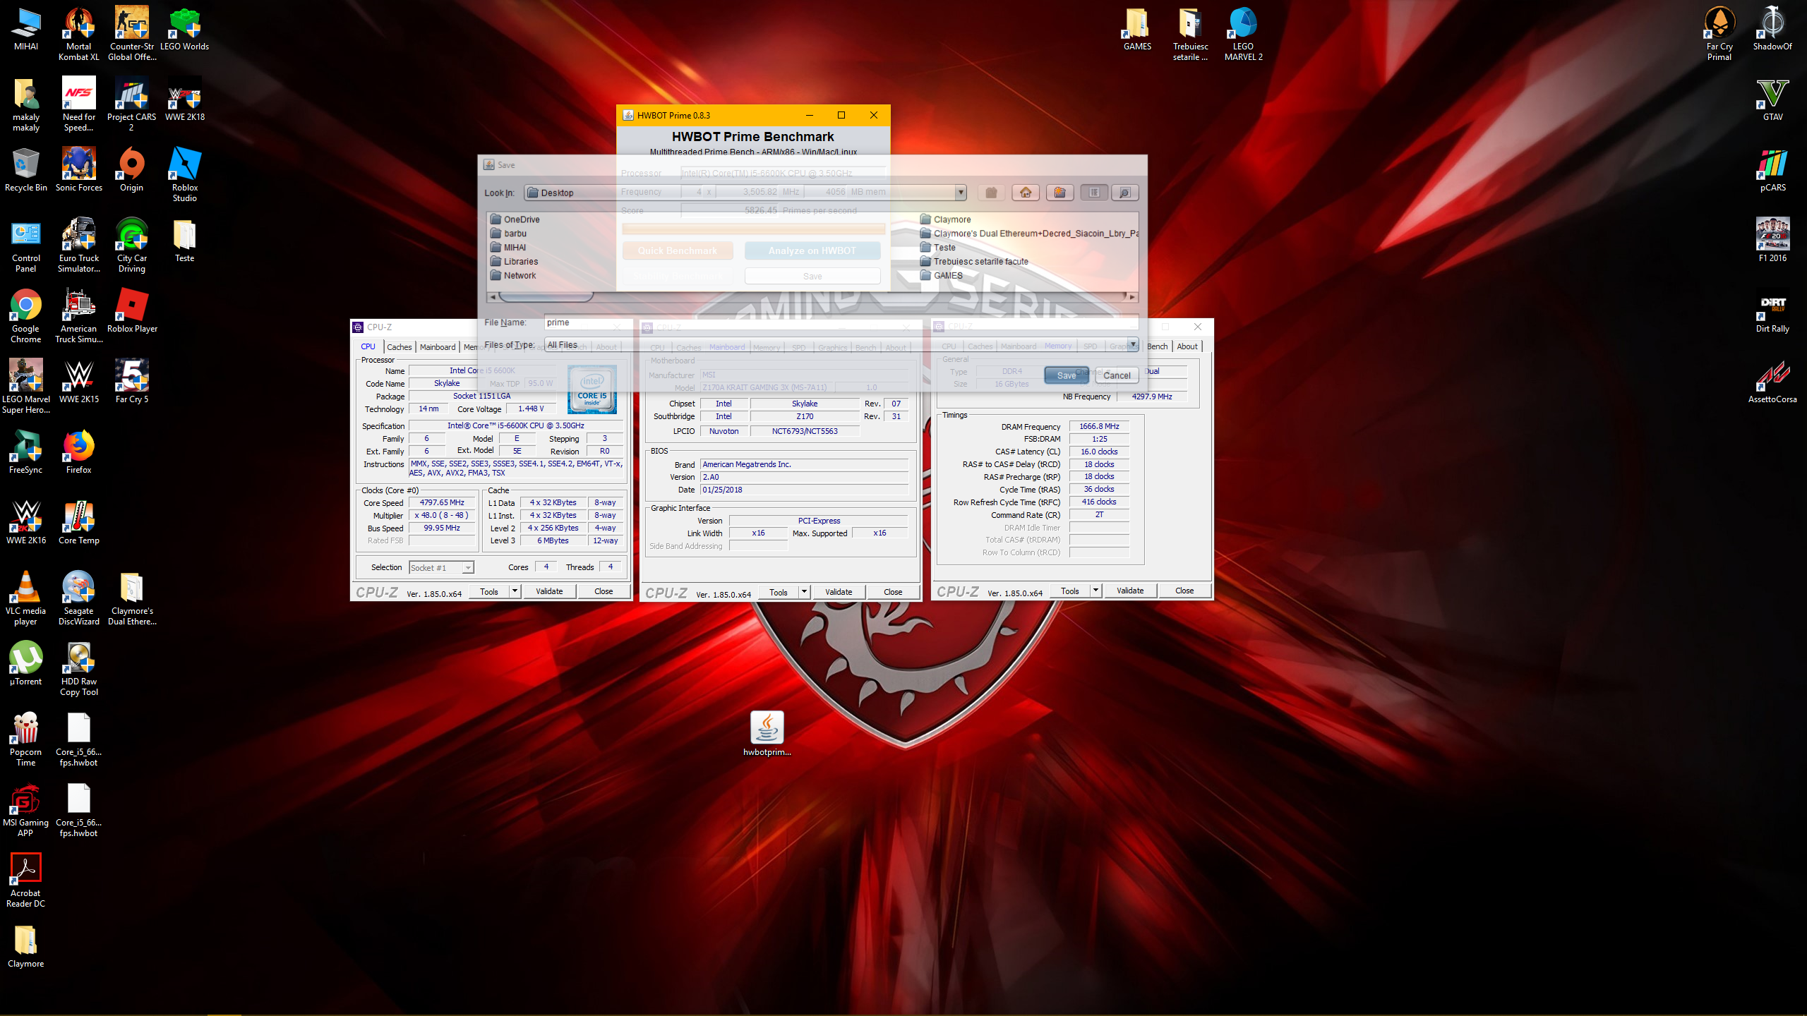Image resolution: width=1807 pixels, height=1016 pixels.
Task: Click Cancel in the Save dialog
Action: pos(1117,375)
